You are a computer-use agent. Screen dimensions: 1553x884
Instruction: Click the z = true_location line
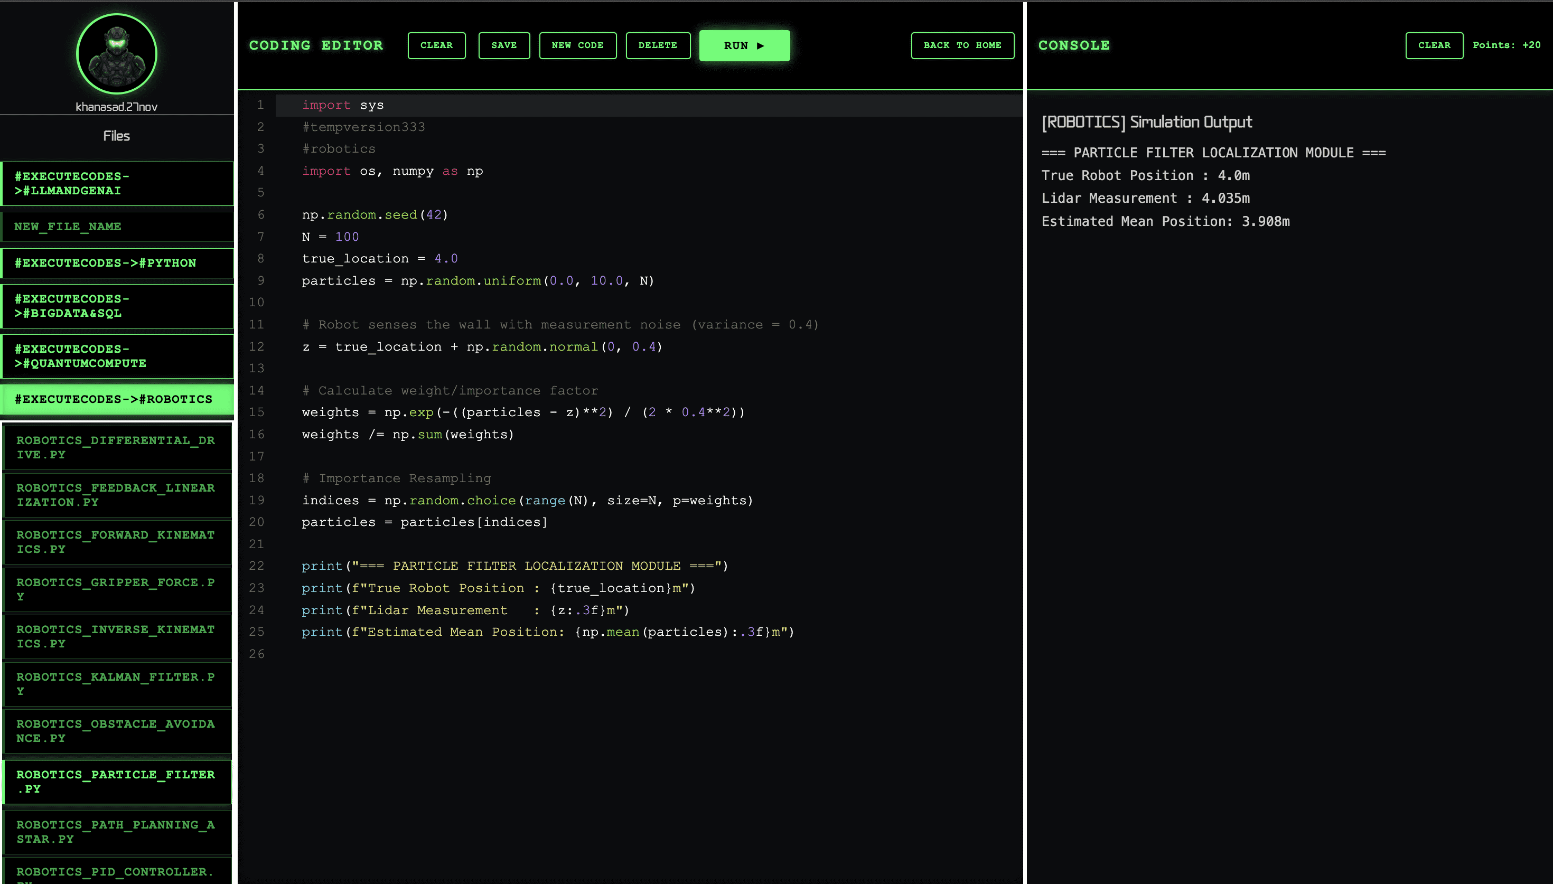[482, 346]
